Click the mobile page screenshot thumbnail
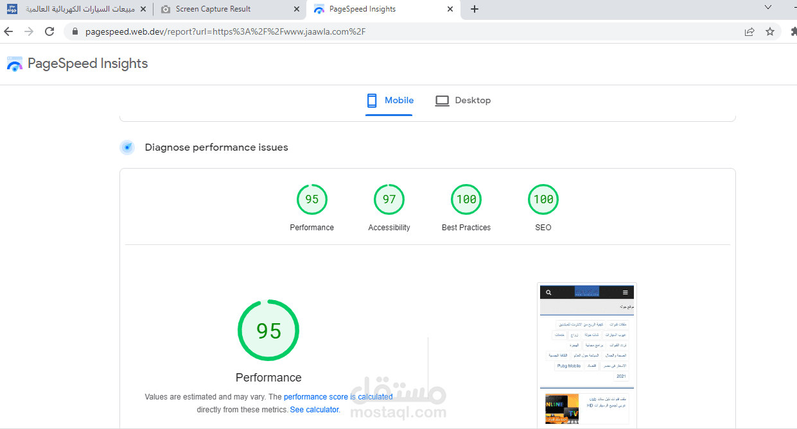 click(x=587, y=356)
